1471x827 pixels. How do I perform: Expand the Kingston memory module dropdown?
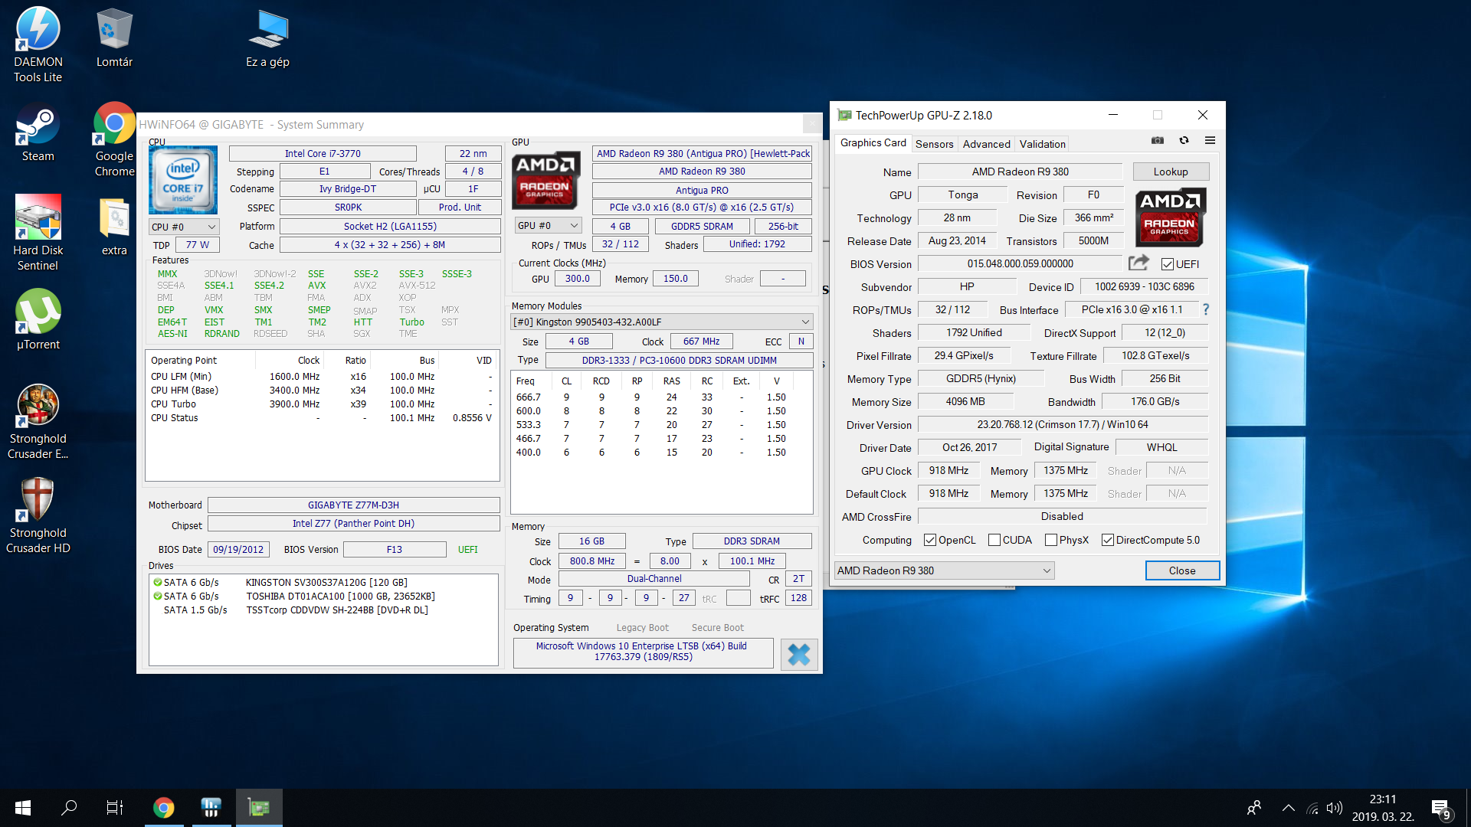[x=662, y=322]
